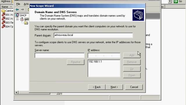Image resolution: width=186 pixels, height=105 pixels.
Task: Focus the Server name input field
Action: tap(60, 55)
